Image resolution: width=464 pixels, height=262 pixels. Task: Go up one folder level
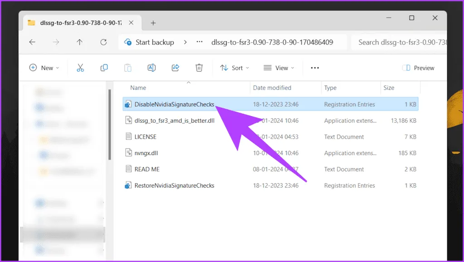pyautogui.click(x=80, y=42)
